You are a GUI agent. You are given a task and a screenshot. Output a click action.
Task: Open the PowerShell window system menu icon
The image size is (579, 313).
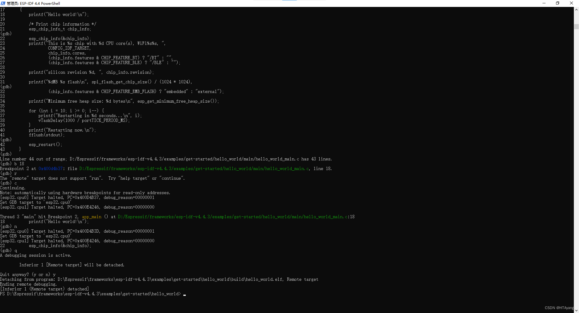[x=3, y=3]
